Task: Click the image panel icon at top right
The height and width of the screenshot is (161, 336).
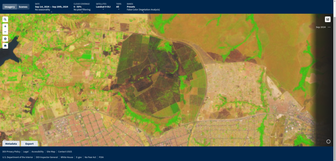Action: 327,19
